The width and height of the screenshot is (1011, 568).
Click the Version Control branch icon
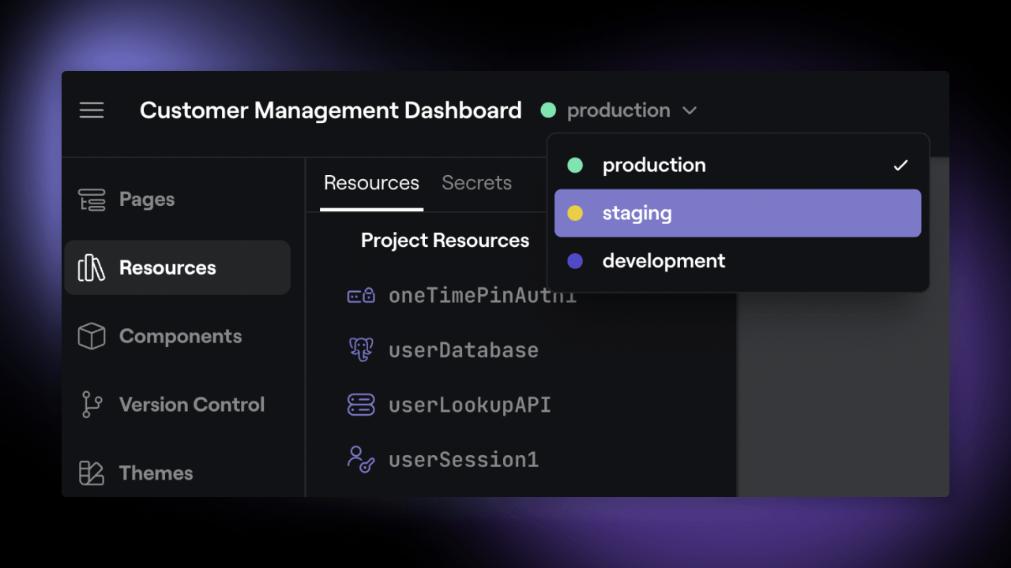(x=92, y=405)
